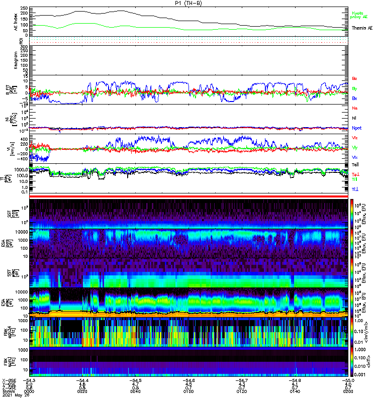377x402 pixels.
Task: Click the Keogram axis label
Action: [x=16, y=60]
